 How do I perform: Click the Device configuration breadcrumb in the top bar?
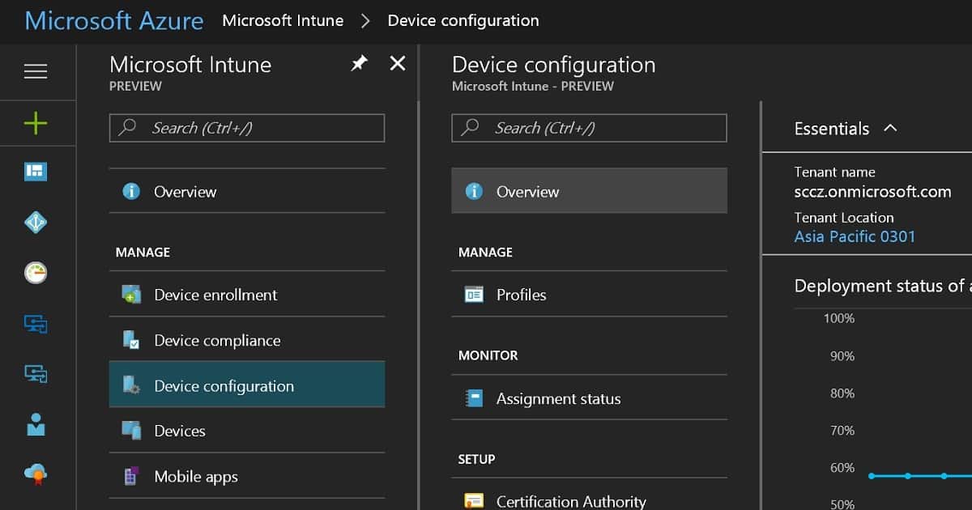(x=463, y=20)
